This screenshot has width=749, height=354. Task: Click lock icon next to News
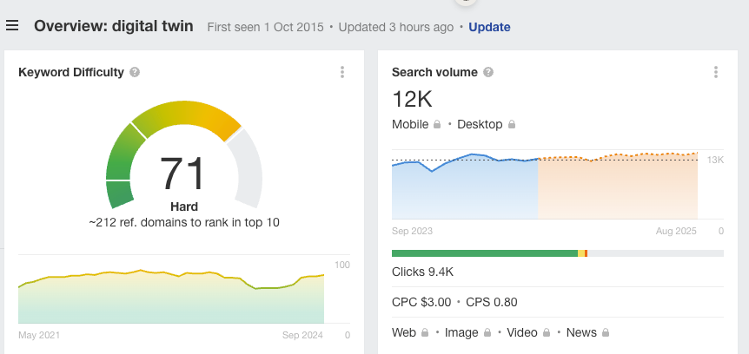pos(605,332)
